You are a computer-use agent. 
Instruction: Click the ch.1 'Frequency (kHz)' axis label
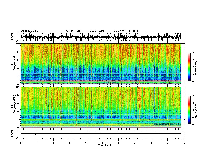tap(14, 61)
